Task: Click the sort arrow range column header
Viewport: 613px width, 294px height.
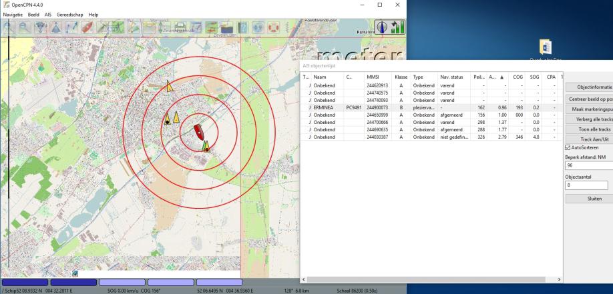Action: pyautogui.click(x=497, y=77)
